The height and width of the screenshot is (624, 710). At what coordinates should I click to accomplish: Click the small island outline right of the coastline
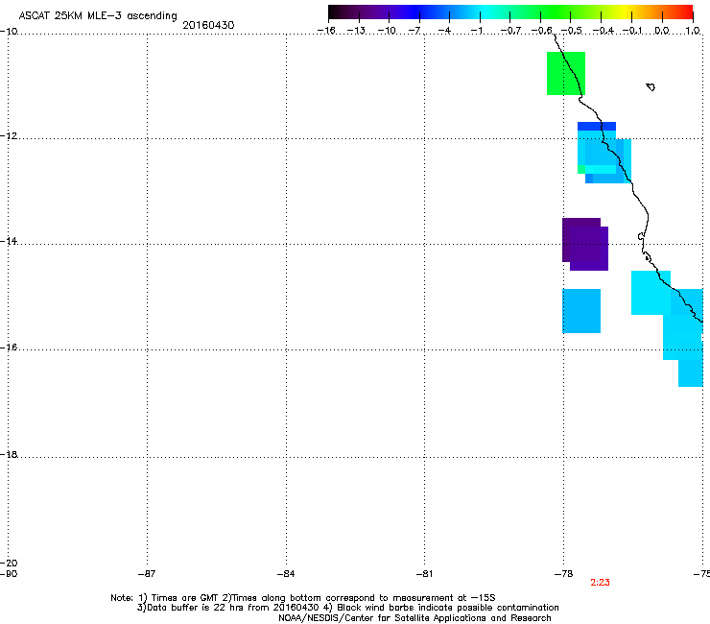[x=651, y=87]
